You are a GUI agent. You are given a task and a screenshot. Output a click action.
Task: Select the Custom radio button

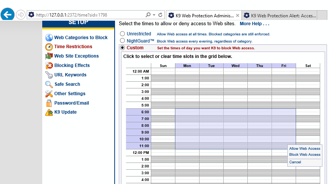(122, 48)
